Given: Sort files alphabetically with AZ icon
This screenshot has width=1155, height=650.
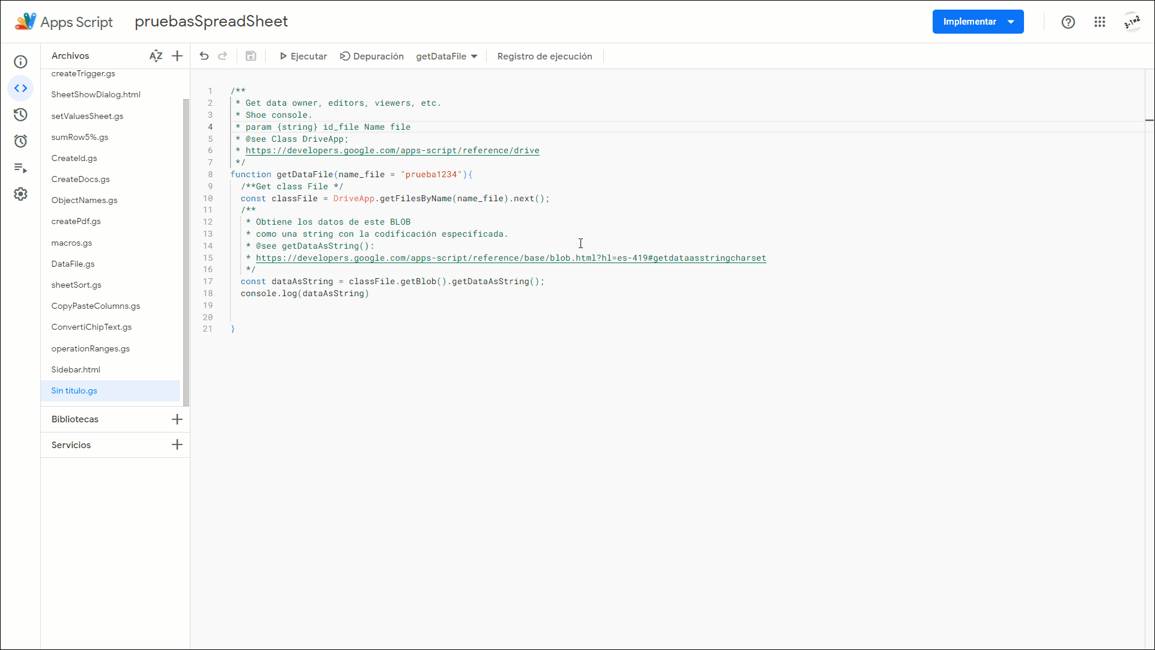Looking at the screenshot, I should pyautogui.click(x=156, y=56).
